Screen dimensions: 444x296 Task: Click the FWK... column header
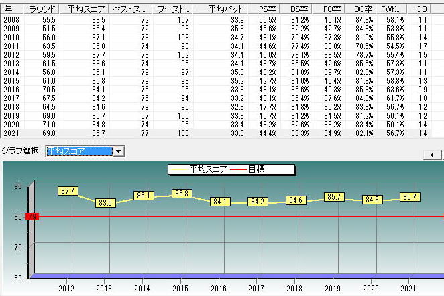tap(392, 9)
